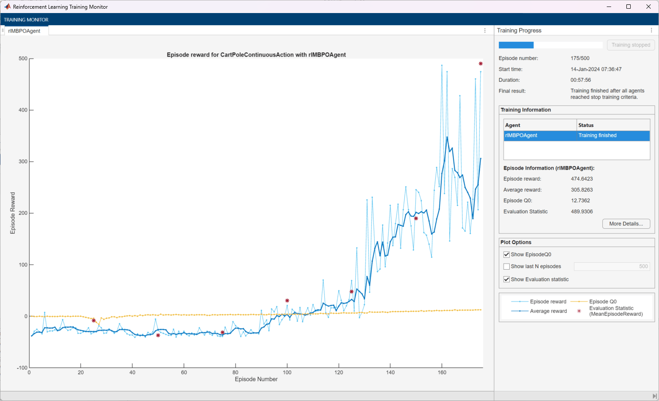Click the final result message text
Viewport: 659px width, 401px height.
click(x=608, y=94)
